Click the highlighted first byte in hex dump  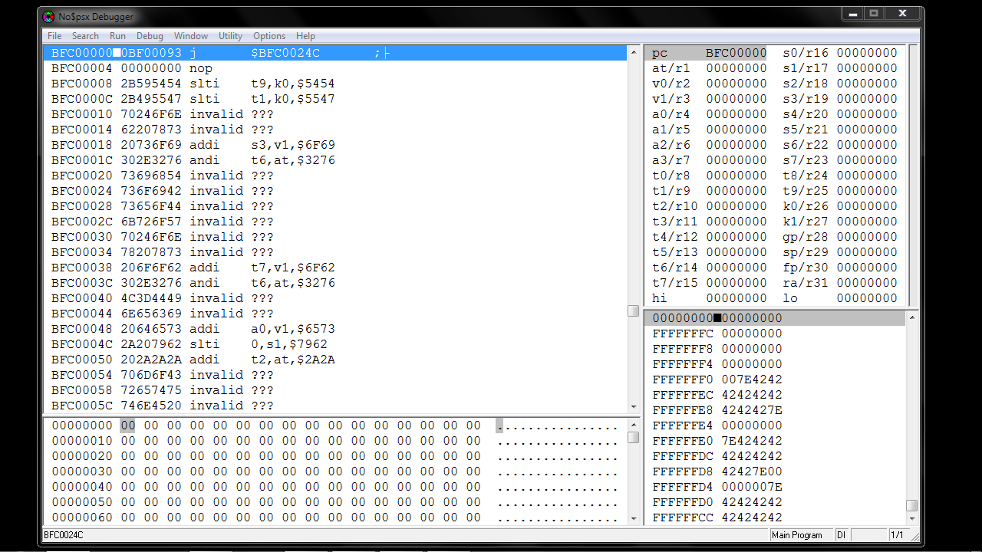click(128, 426)
